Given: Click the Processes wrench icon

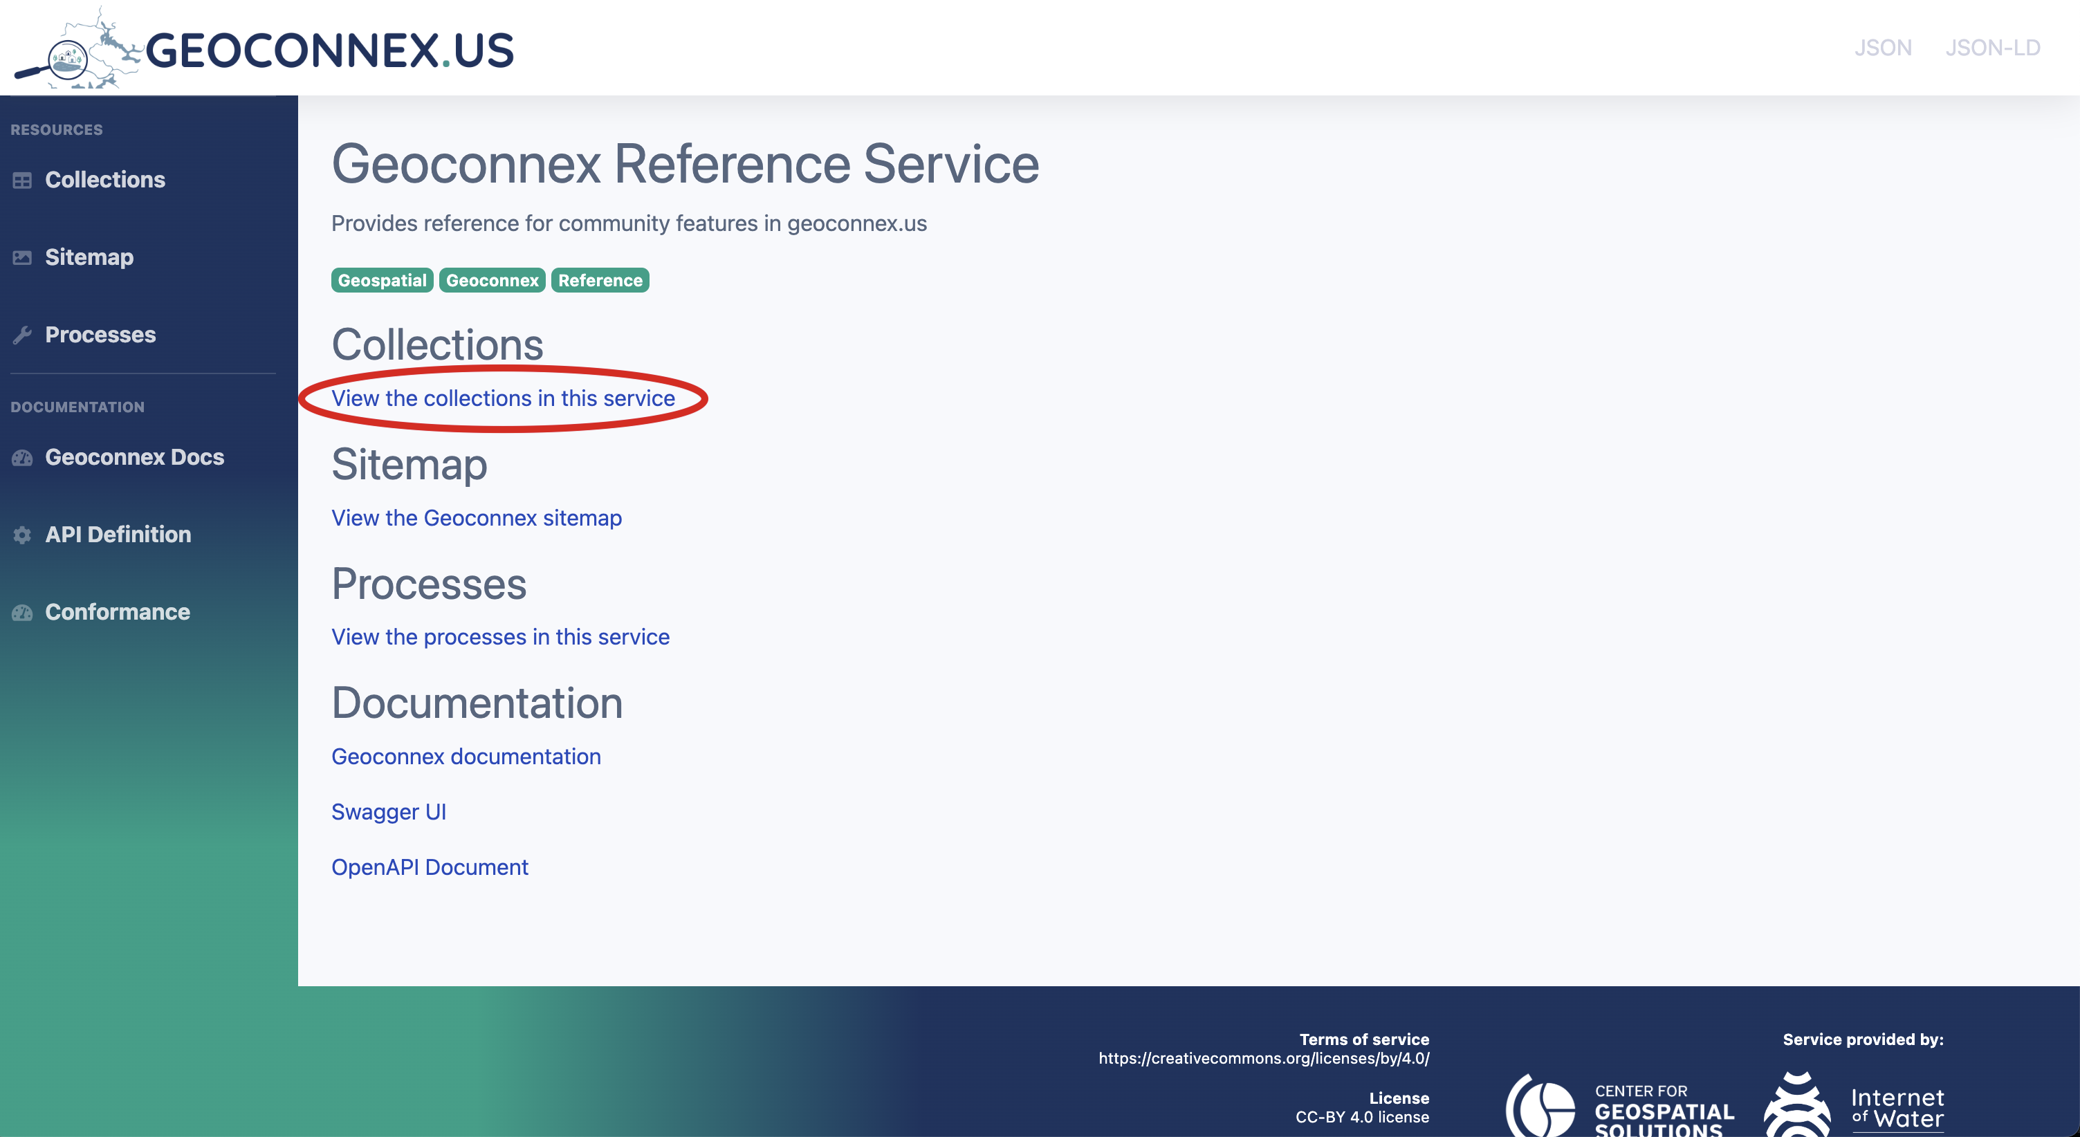Looking at the screenshot, I should pyautogui.click(x=23, y=335).
